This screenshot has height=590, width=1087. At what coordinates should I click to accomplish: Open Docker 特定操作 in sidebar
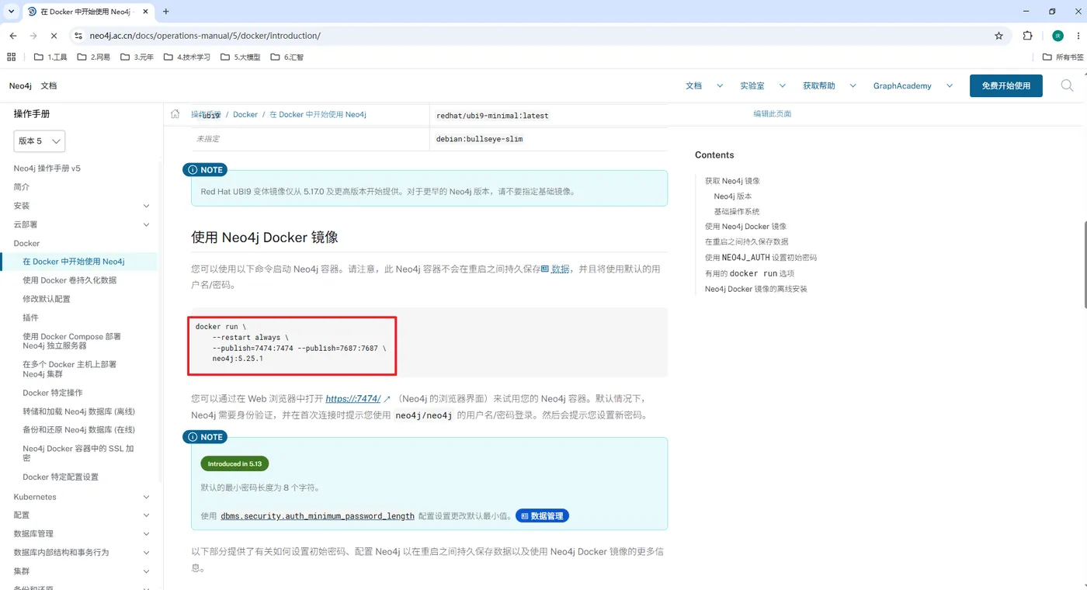(x=53, y=393)
